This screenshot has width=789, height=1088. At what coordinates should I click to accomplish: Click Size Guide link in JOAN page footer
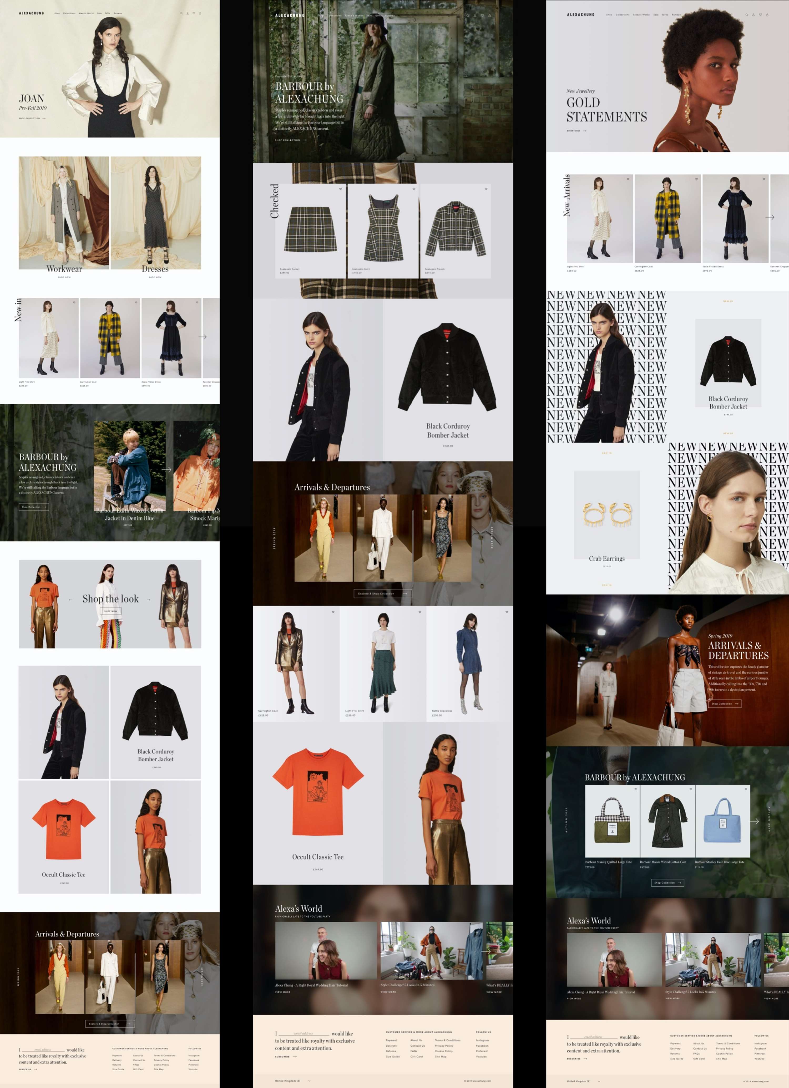coord(118,1069)
